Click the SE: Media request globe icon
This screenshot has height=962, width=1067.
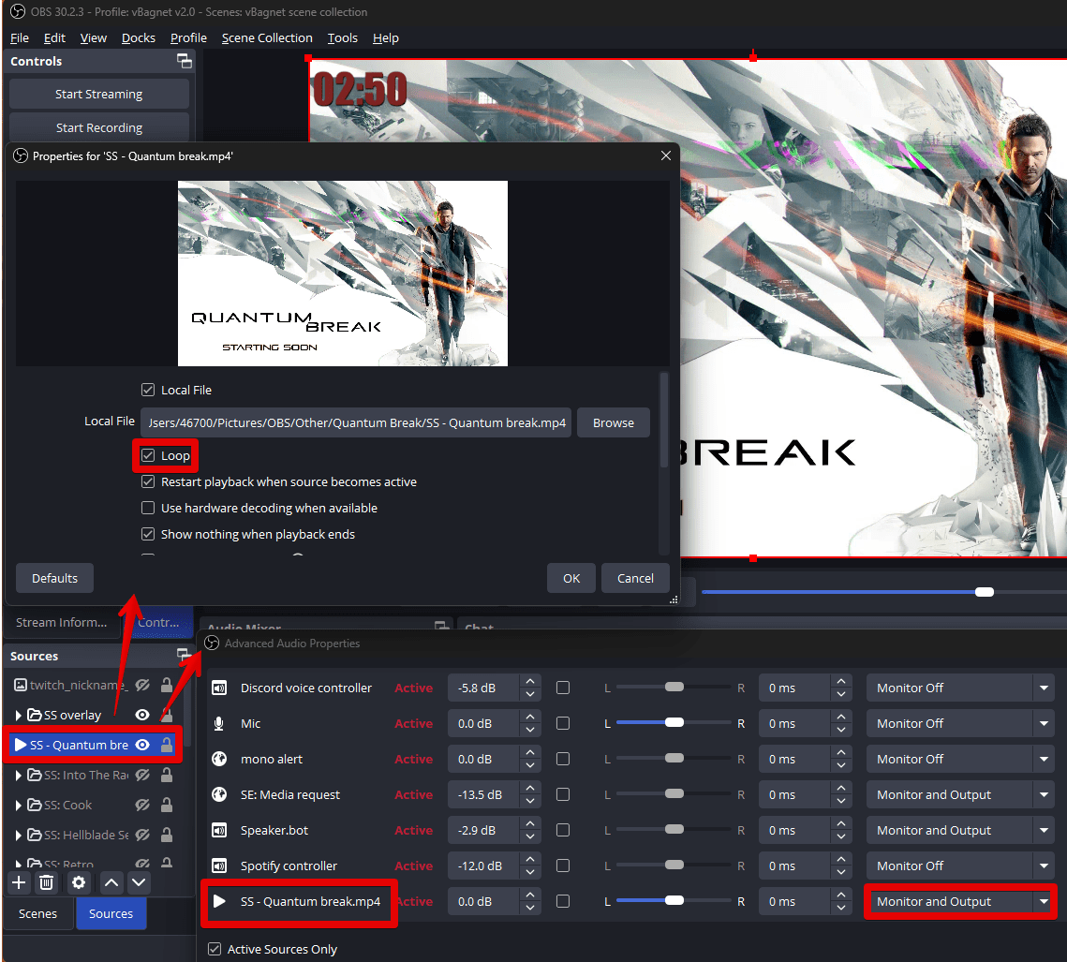click(219, 794)
